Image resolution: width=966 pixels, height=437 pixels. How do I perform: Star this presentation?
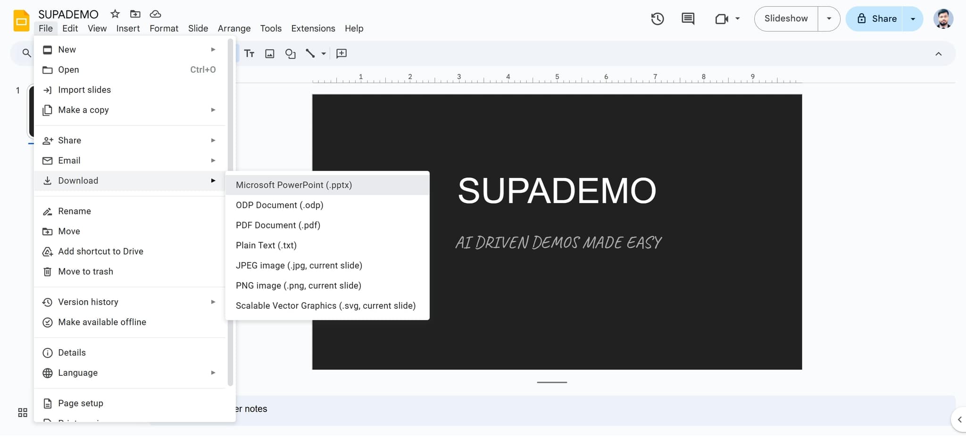[115, 14]
